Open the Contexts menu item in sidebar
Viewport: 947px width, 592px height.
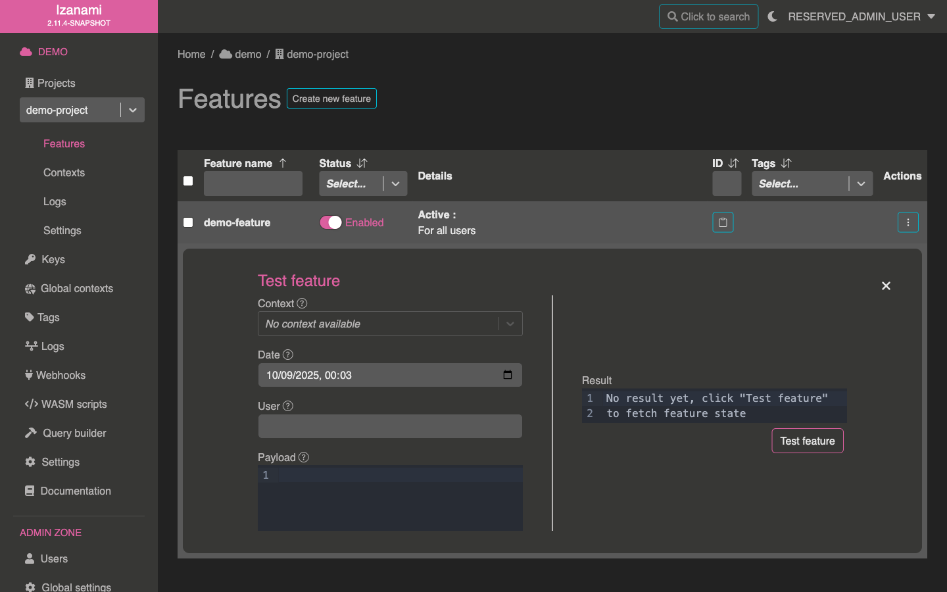click(64, 172)
